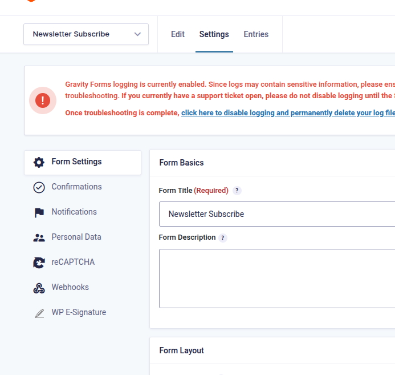Screen dimensions: 395x375
Task: Click the reCAPTCHA logo icon in sidebar
Action: coord(39,263)
